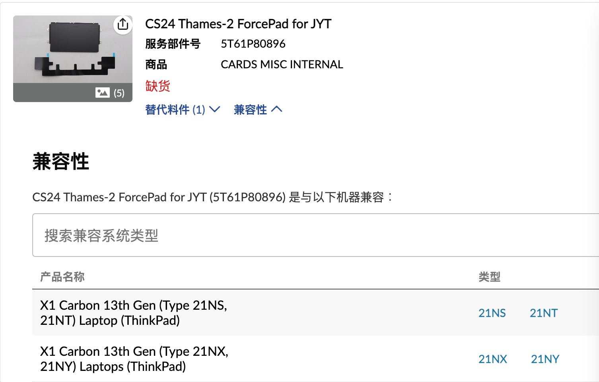This screenshot has height=382, width=599.
Task: Select the X1 Carbon 21NS, 21NT row name
Action: (133, 313)
